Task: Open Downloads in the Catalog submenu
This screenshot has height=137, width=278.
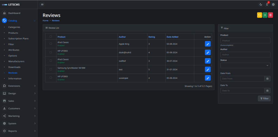Action: (x=14, y=67)
